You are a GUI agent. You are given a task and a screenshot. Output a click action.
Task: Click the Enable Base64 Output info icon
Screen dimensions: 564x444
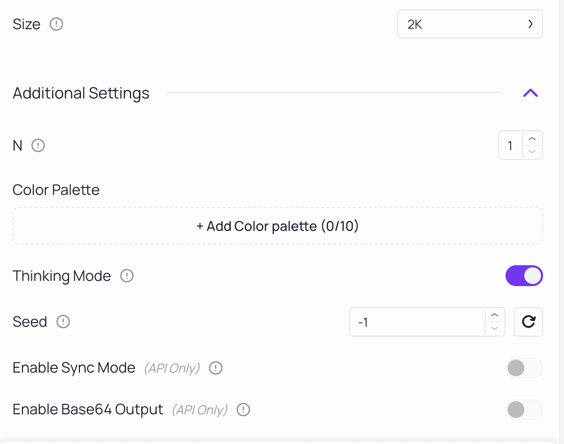point(243,410)
